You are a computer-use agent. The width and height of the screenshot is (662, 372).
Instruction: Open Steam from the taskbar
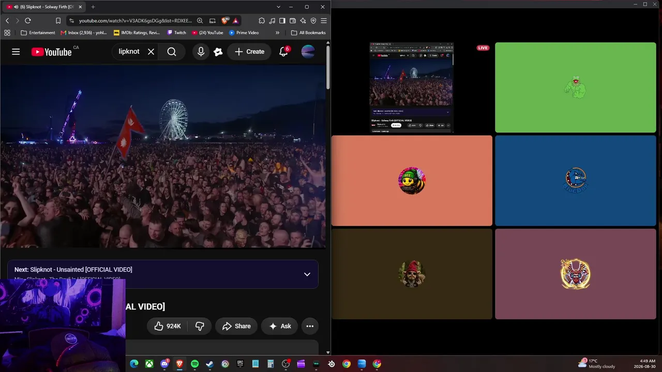209,364
